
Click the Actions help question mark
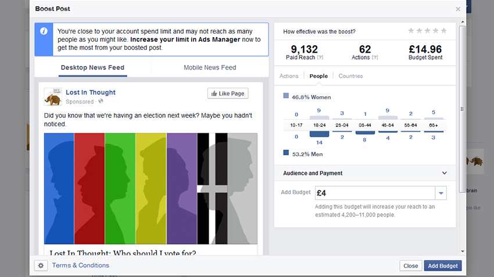point(375,57)
